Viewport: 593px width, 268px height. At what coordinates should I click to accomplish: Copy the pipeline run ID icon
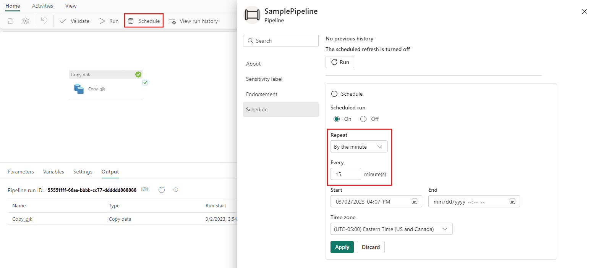144,189
